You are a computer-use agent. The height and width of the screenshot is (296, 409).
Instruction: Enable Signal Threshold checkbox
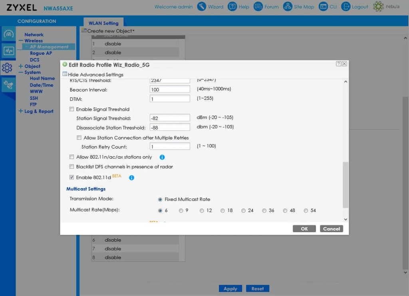pos(72,109)
